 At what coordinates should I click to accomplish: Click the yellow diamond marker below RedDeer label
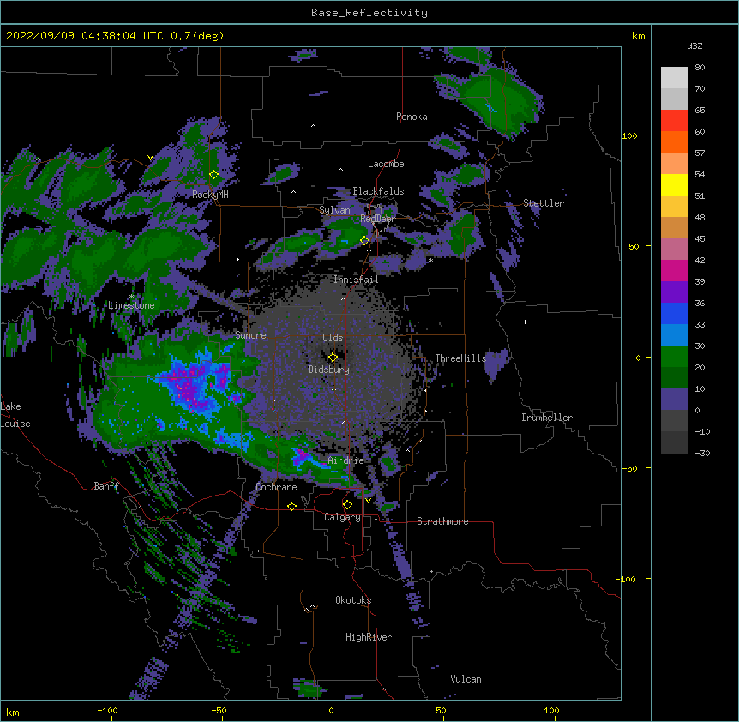click(364, 240)
